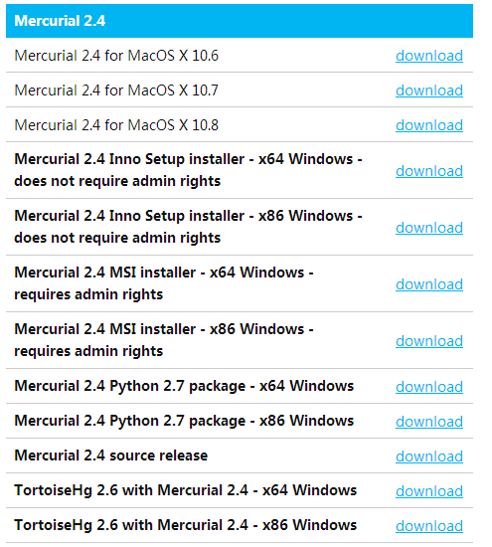Download Mercurial 2.4 for MacOS X 10.8
This screenshot has height=547, width=492.
point(429,125)
